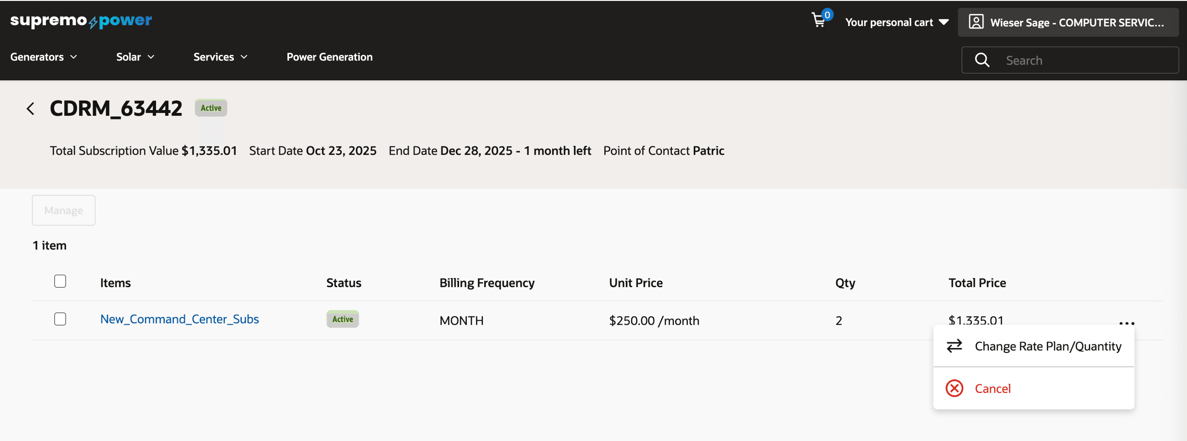Viewport: 1187px width, 441px height.
Task: Select Cancel from the actions menu
Action: coord(992,388)
